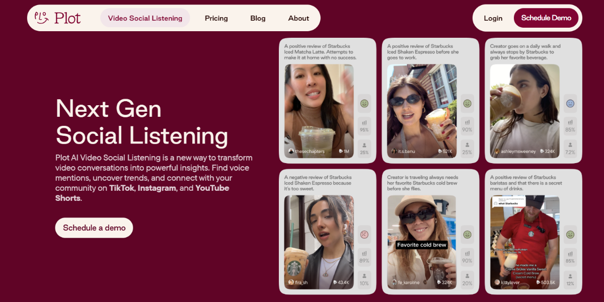Click the 503.5K views play icon
The width and height of the screenshot is (604, 302).
(539, 282)
